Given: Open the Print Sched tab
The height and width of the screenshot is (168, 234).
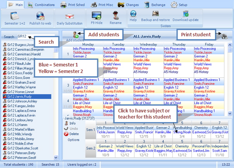Looking at the screenshot, I should tap(73, 5).
